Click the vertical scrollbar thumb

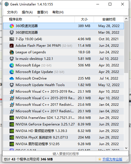coord(126,47)
